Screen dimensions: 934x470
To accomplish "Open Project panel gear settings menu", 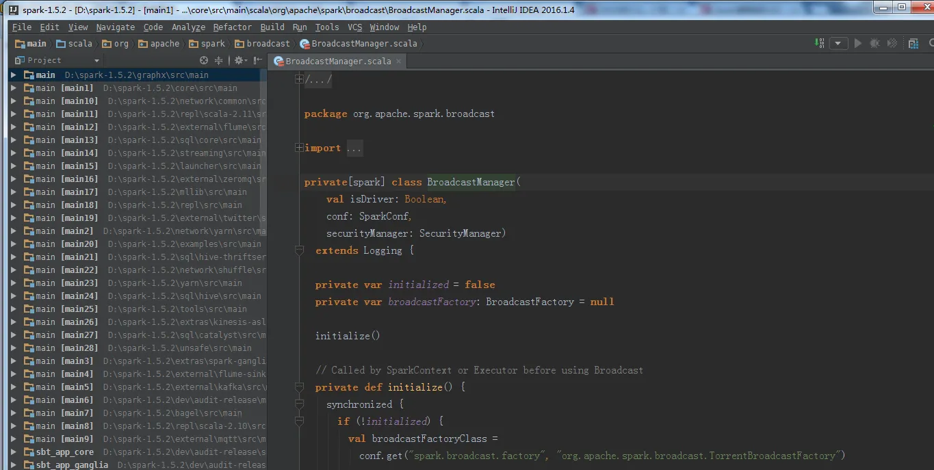I will tap(239, 60).
